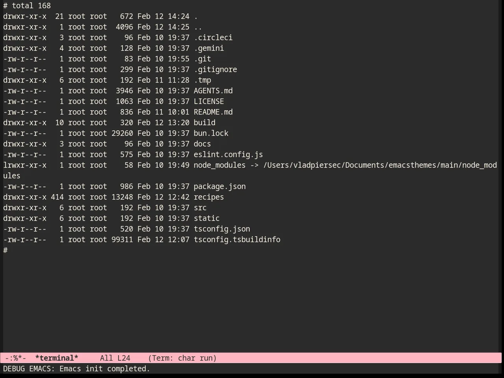Image resolution: width=504 pixels, height=378 pixels.
Task: Place cursor at the final # prompt
Action: tap(6, 250)
